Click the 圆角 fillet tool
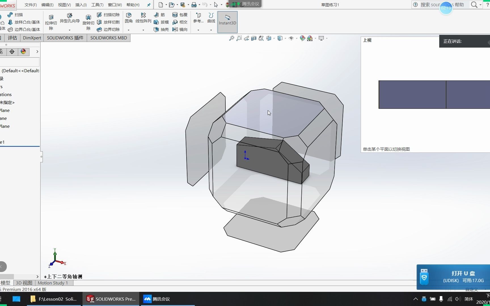Screen dimensions: 490x306 (x=129, y=18)
